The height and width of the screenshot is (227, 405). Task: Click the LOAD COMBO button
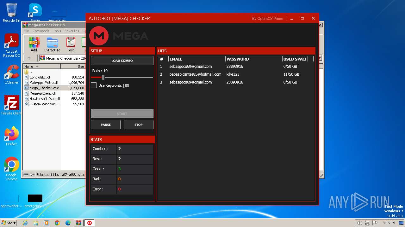click(122, 61)
